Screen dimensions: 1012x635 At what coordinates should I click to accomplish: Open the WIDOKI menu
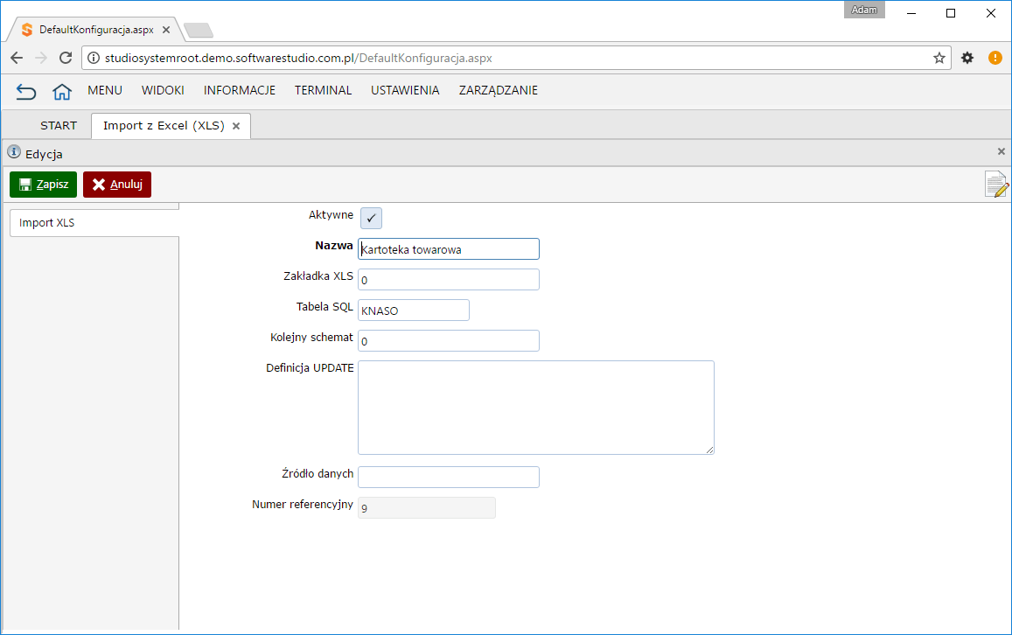coord(163,90)
